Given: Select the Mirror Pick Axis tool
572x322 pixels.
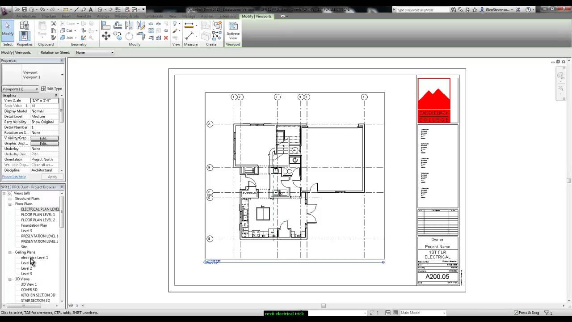Looking at the screenshot, I should (129, 26).
